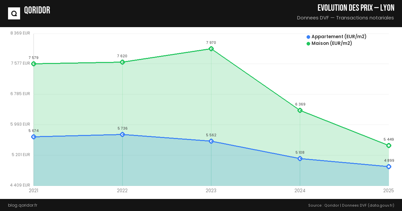This screenshot has width=402, height=211.
Task: Click the Appartement 2022 data point at 5 736
Action: click(x=122, y=134)
